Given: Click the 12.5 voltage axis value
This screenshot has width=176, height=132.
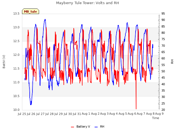Looking at the screenshot, I should click(x=16, y=41).
